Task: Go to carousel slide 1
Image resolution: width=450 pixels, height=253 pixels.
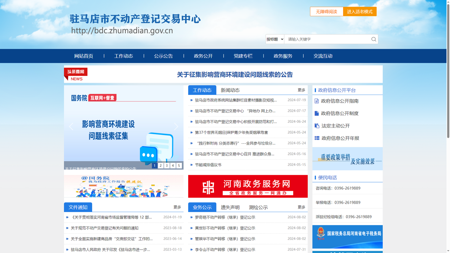Action: [x=154, y=166]
